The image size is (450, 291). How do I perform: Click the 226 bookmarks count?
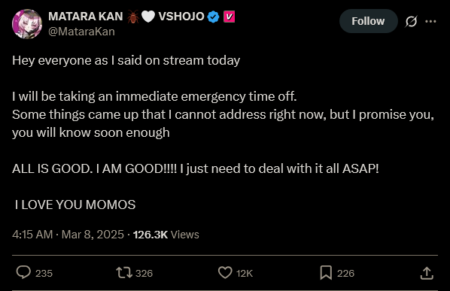pyautogui.click(x=346, y=273)
